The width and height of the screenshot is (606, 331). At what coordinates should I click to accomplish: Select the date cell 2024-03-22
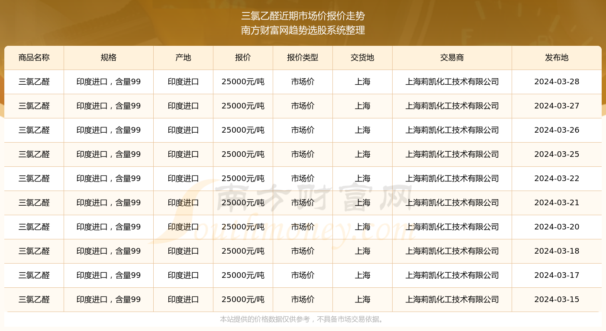(557, 178)
